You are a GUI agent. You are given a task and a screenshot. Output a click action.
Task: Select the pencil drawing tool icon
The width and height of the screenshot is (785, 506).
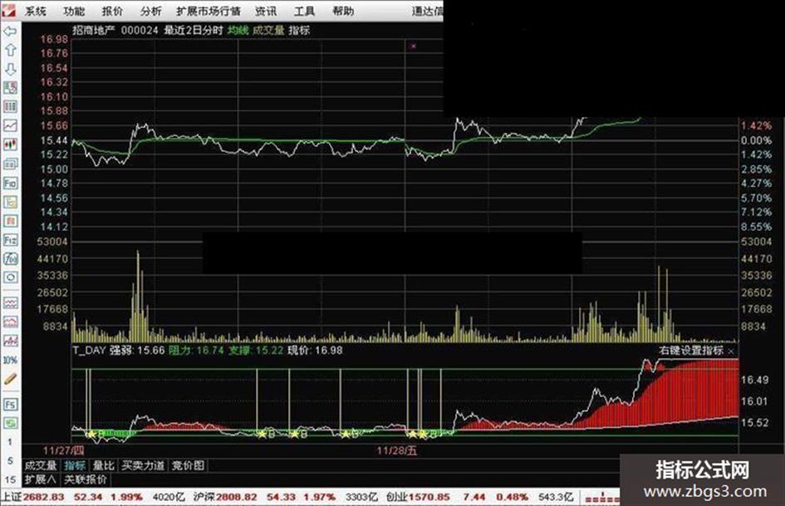(10, 379)
